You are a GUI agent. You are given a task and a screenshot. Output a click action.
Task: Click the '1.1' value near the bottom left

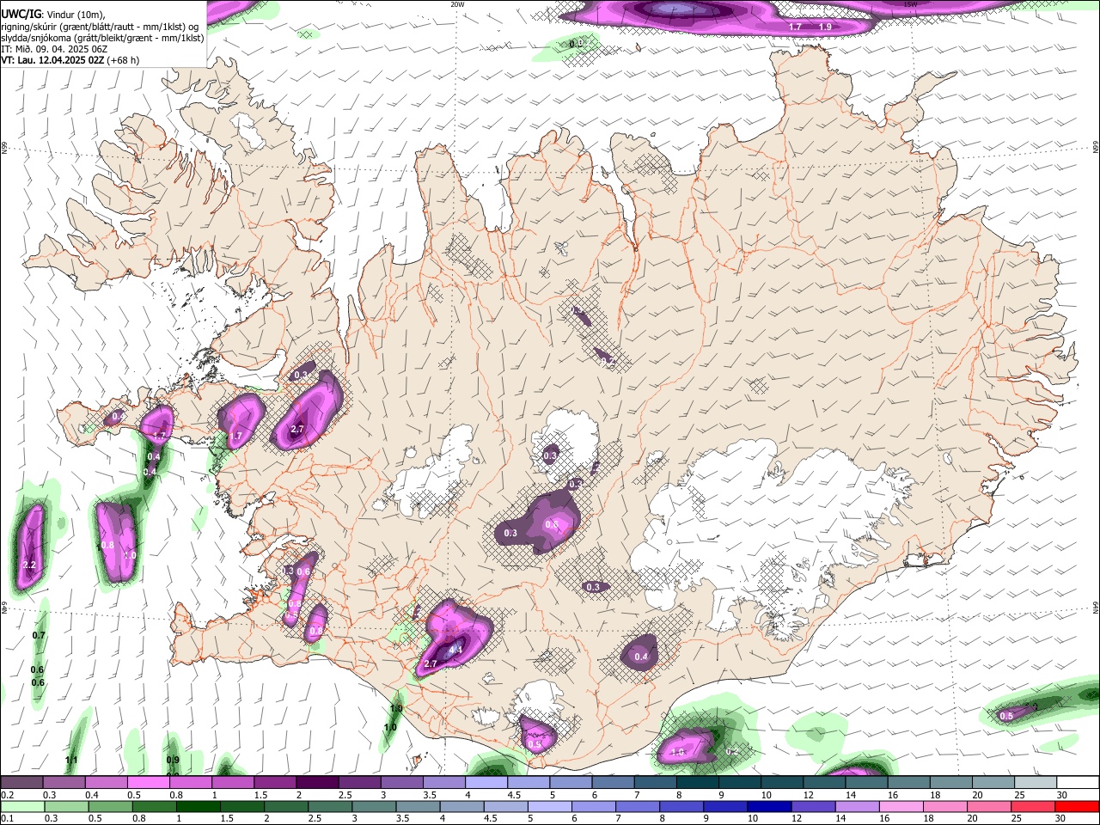[x=71, y=760]
